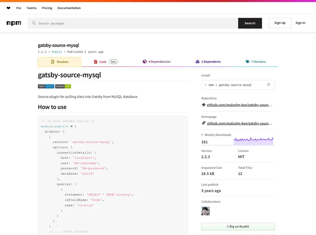Click the heart icon in top bar
The image size is (316, 235).
click(8, 8)
